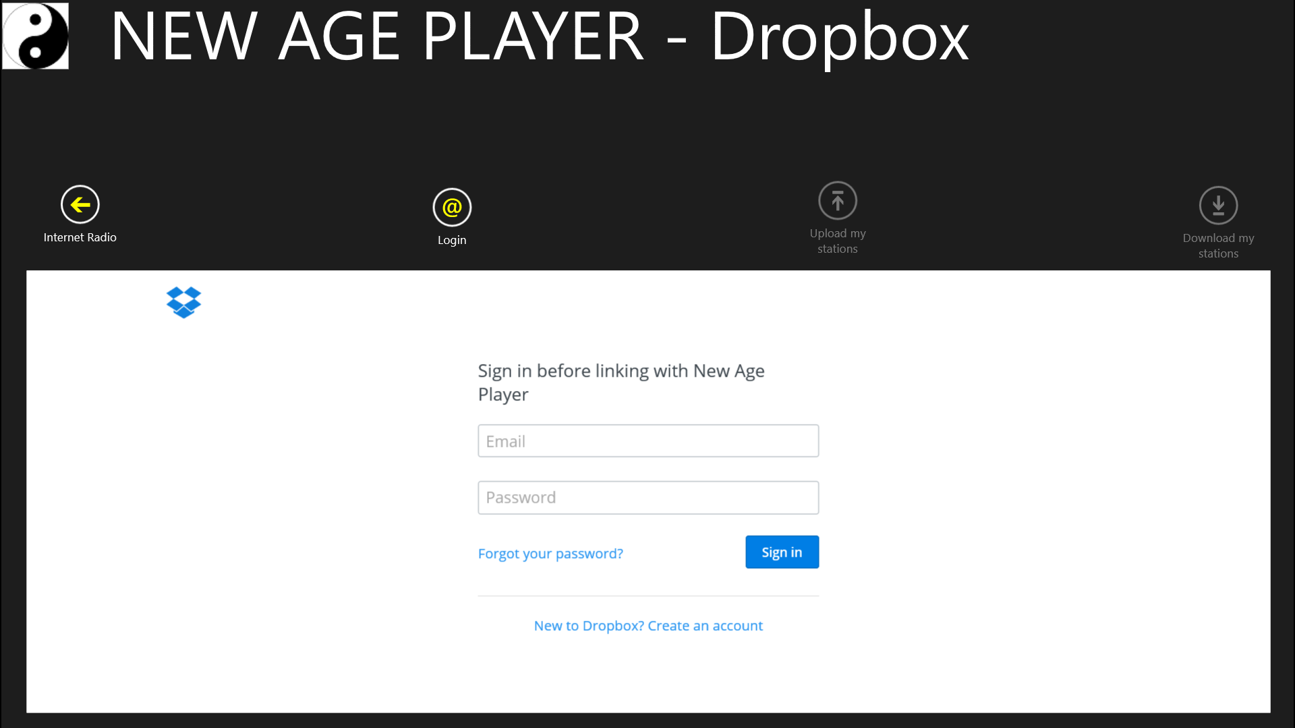The height and width of the screenshot is (728, 1295).
Task: Click the yin-yang app logo
Action: tap(36, 36)
